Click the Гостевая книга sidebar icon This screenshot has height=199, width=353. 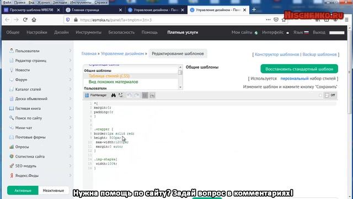[x=12, y=108]
